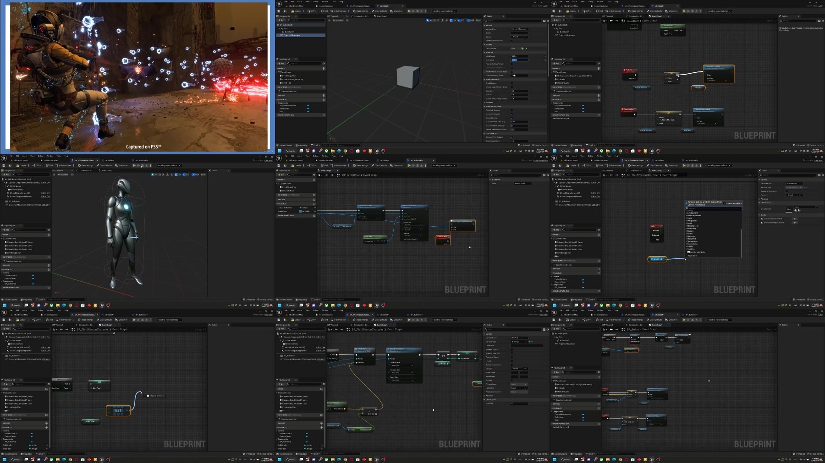Toggle Editable when Inherited checkbox

(511, 41)
